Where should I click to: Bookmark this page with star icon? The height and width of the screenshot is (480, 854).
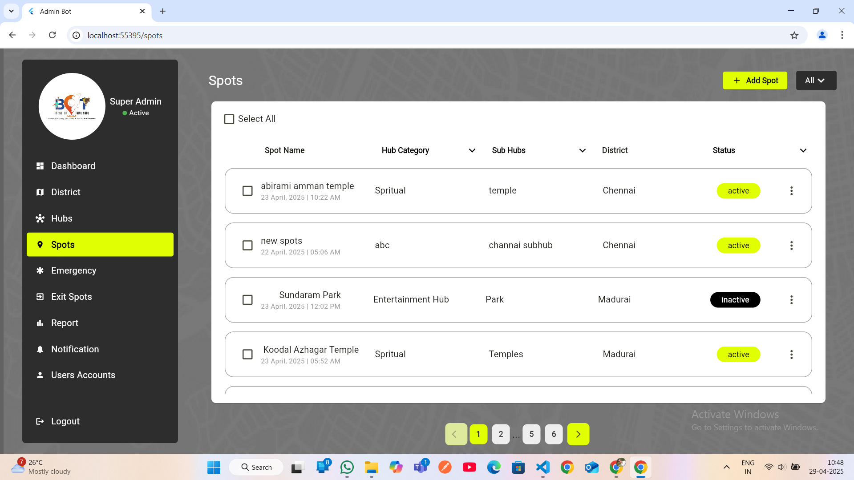[794, 36]
